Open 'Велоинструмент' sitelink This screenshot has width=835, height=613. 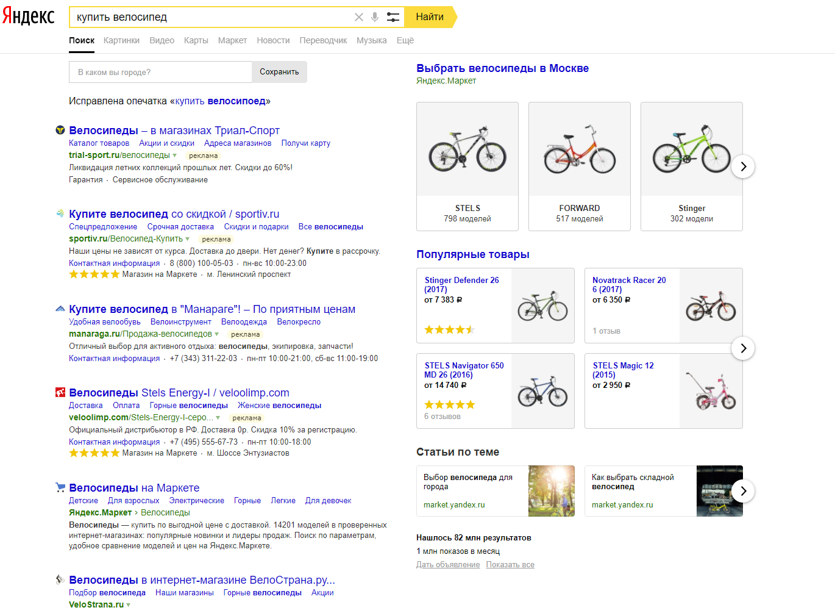click(x=181, y=322)
